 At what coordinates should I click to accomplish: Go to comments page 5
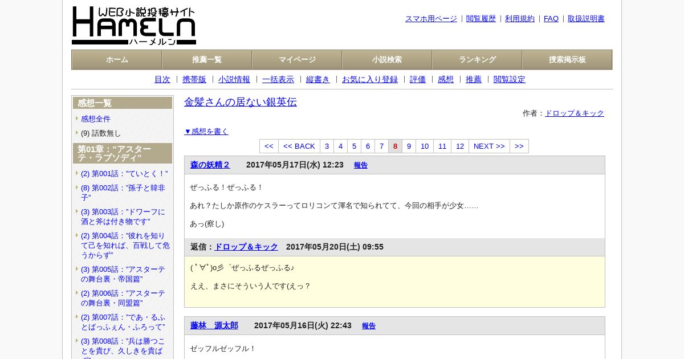354,146
